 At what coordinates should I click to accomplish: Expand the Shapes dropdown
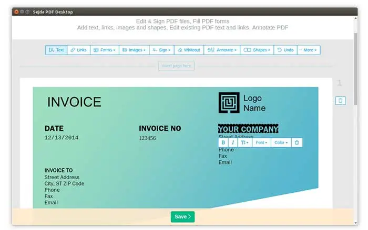click(x=257, y=50)
